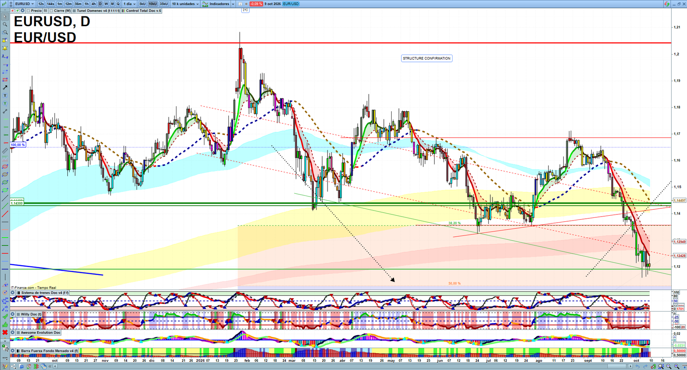Toggle the Precio checkbox

(28, 11)
